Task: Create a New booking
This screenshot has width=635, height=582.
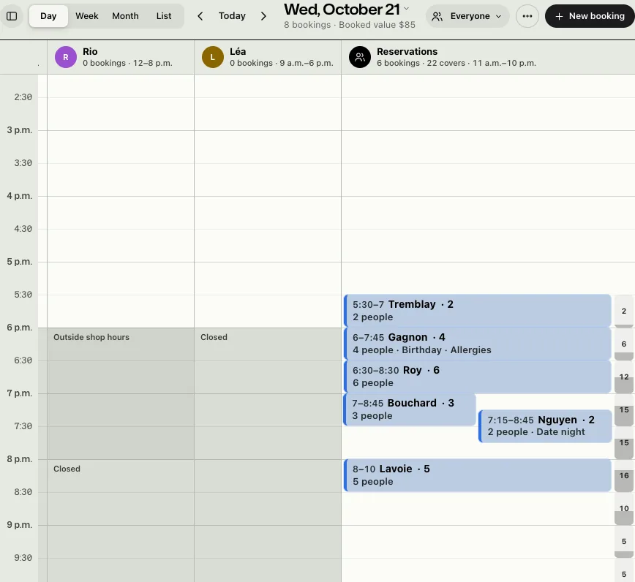Action: [x=590, y=16]
